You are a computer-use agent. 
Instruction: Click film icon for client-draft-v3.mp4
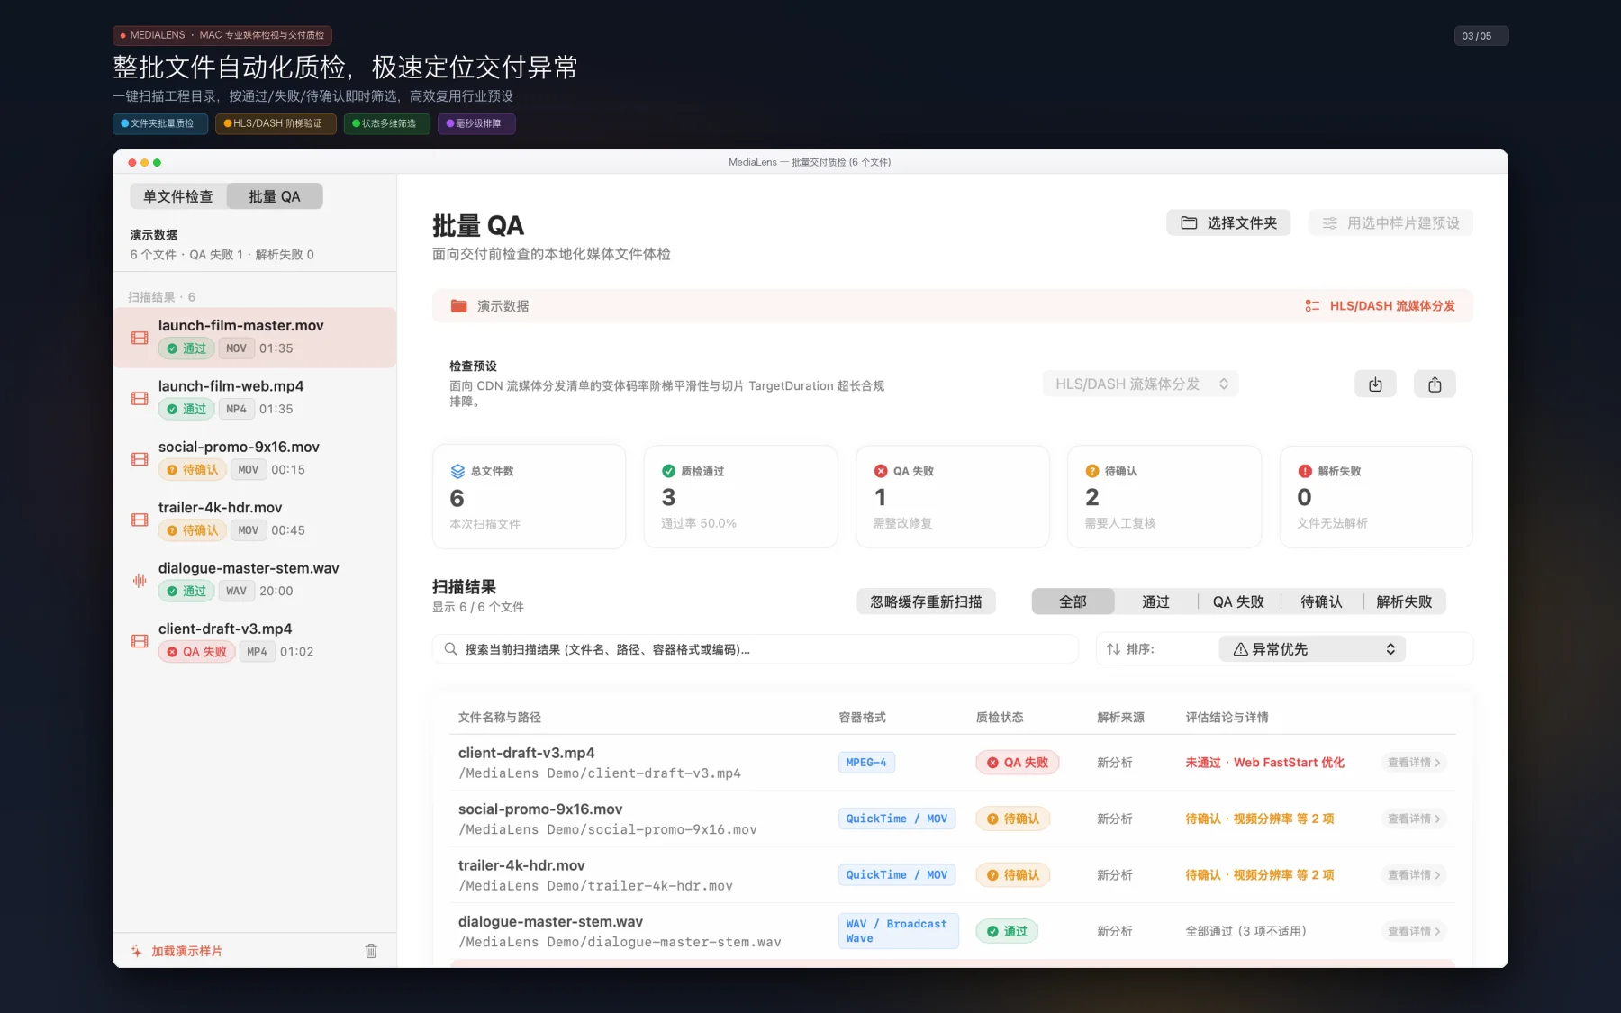pyautogui.click(x=140, y=641)
